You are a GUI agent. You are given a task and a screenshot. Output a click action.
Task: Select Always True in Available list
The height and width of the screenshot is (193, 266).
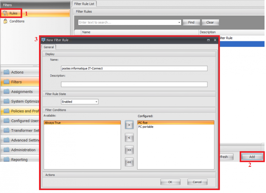(x=82, y=123)
